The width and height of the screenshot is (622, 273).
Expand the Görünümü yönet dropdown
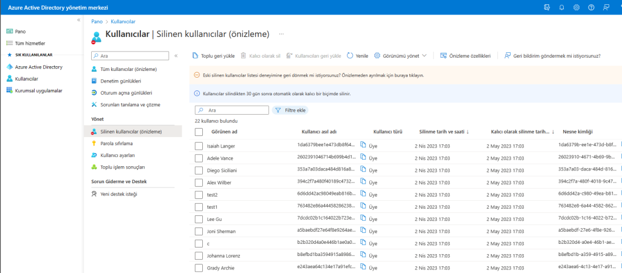pos(400,55)
